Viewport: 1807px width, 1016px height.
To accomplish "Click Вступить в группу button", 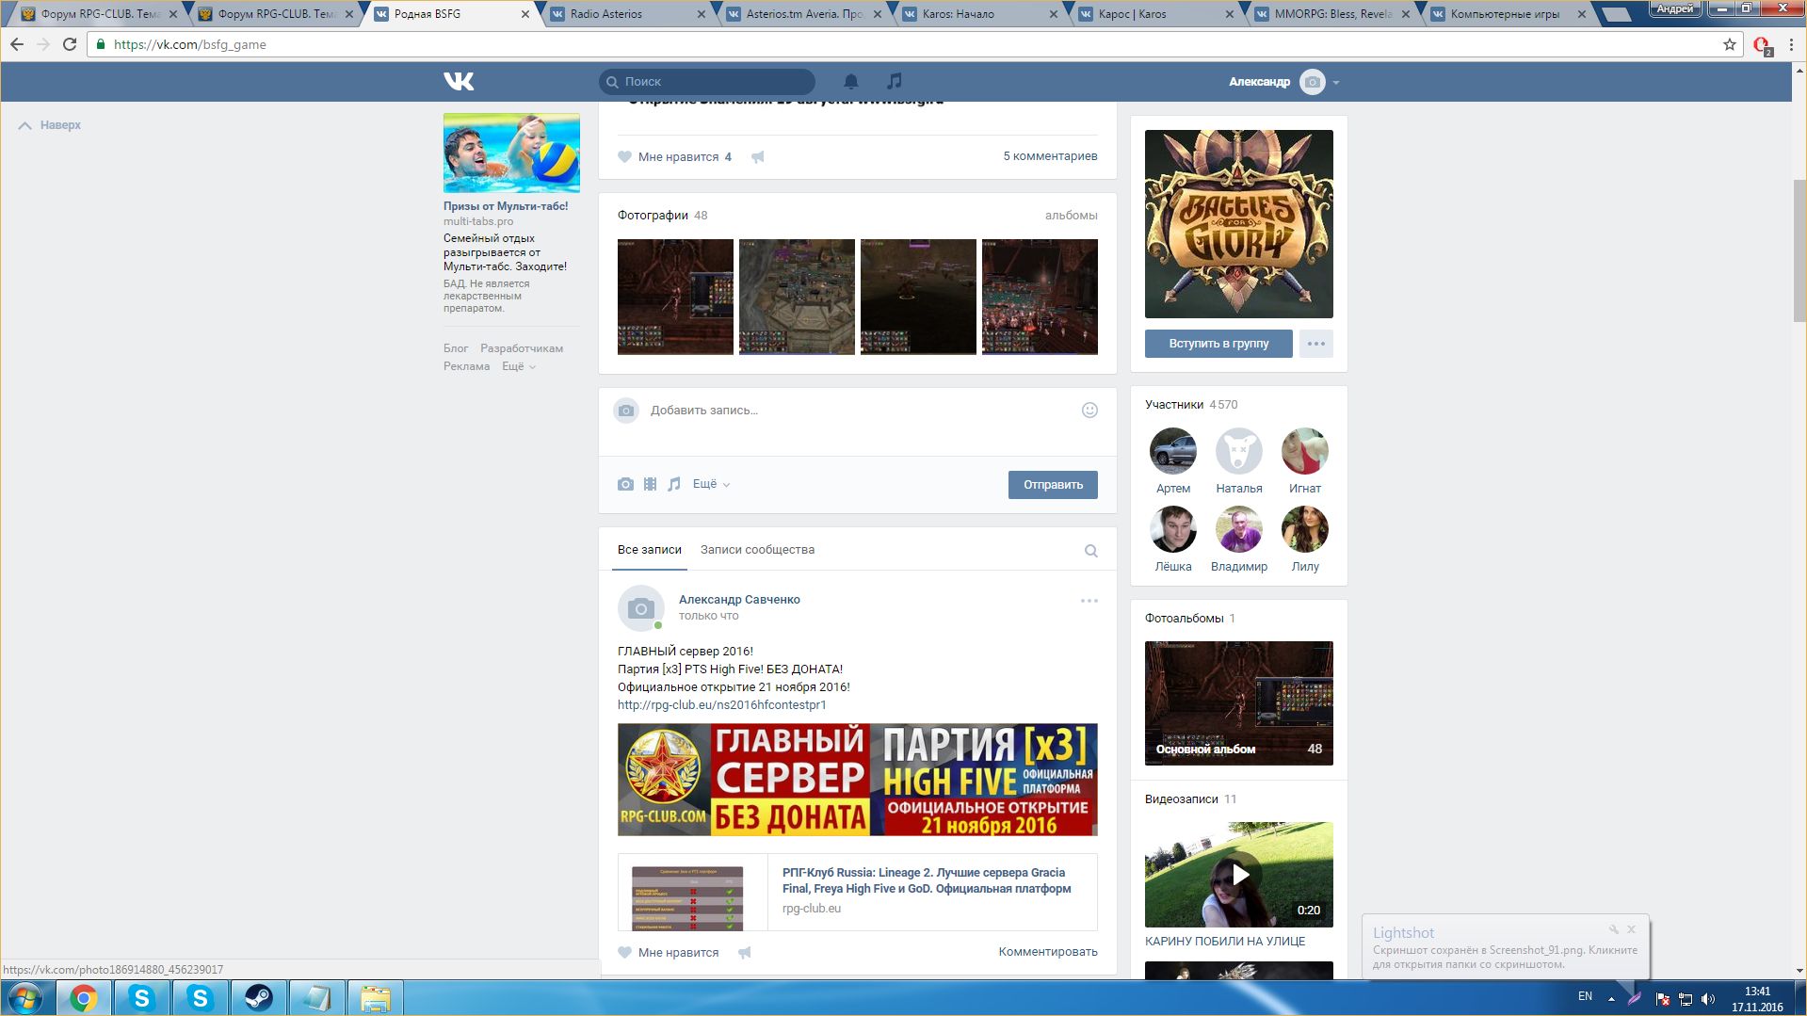I will [1218, 344].
